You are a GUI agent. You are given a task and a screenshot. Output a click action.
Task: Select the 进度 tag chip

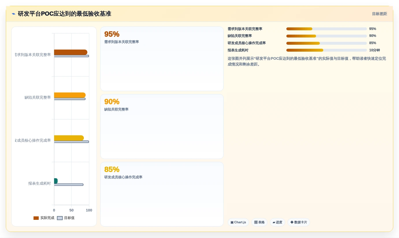coord(277,222)
